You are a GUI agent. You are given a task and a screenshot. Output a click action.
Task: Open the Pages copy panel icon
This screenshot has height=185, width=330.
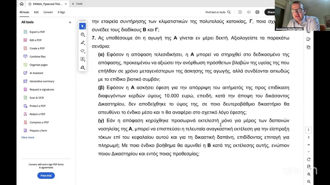point(309,47)
